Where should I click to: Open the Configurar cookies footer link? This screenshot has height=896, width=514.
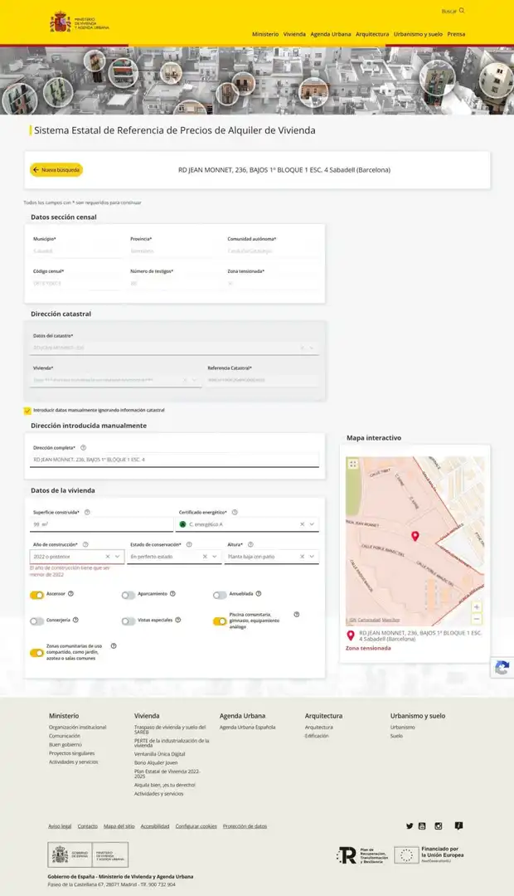[196, 826]
